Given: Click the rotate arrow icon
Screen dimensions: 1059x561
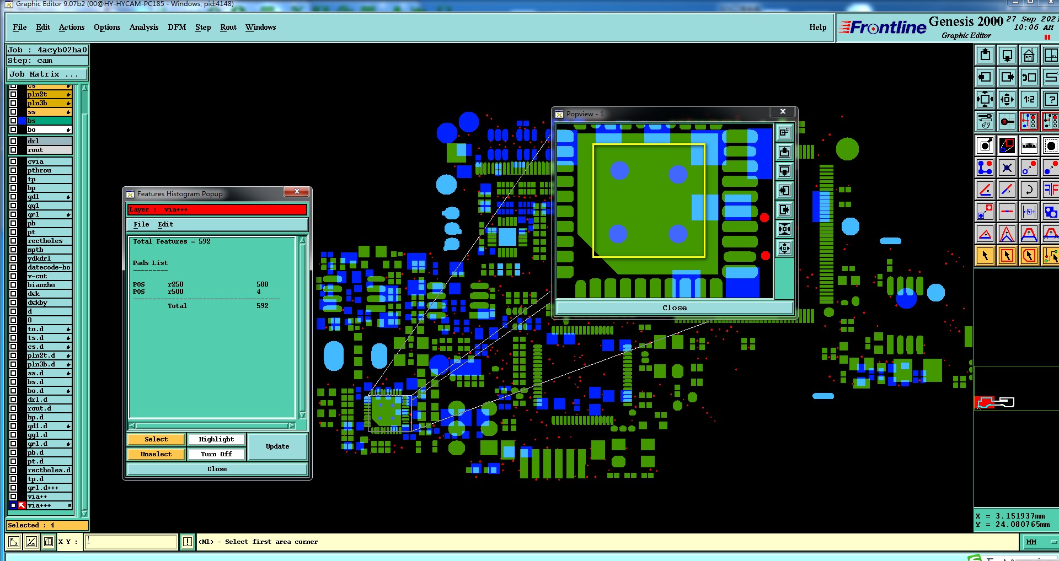Looking at the screenshot, I should click(x=1029, y=190).
